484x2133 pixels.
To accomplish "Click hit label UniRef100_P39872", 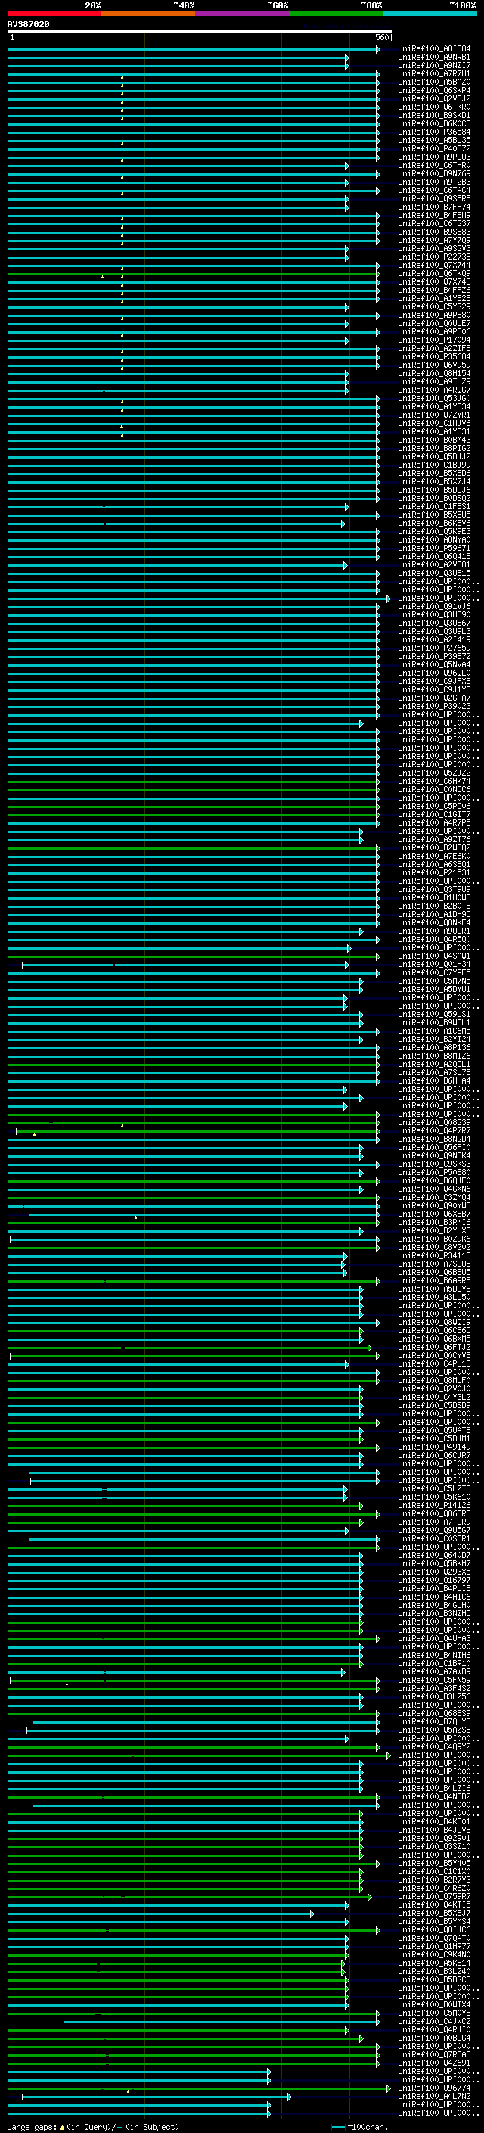I will click(x=434, y=656).
